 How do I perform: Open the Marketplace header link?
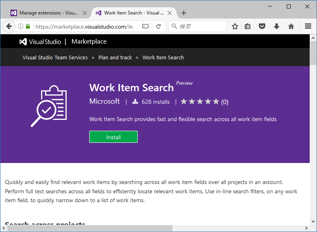tap(89, 42)
